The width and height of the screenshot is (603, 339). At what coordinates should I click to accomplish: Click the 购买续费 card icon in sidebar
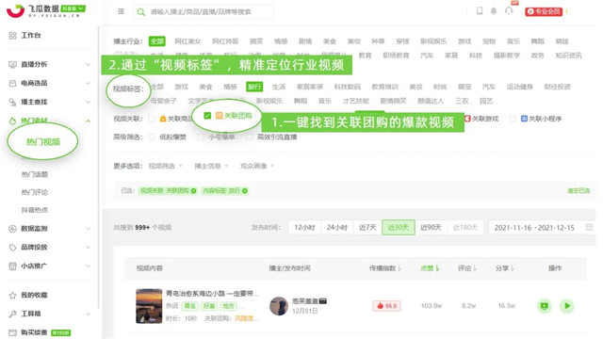click(x=12, y=332)
